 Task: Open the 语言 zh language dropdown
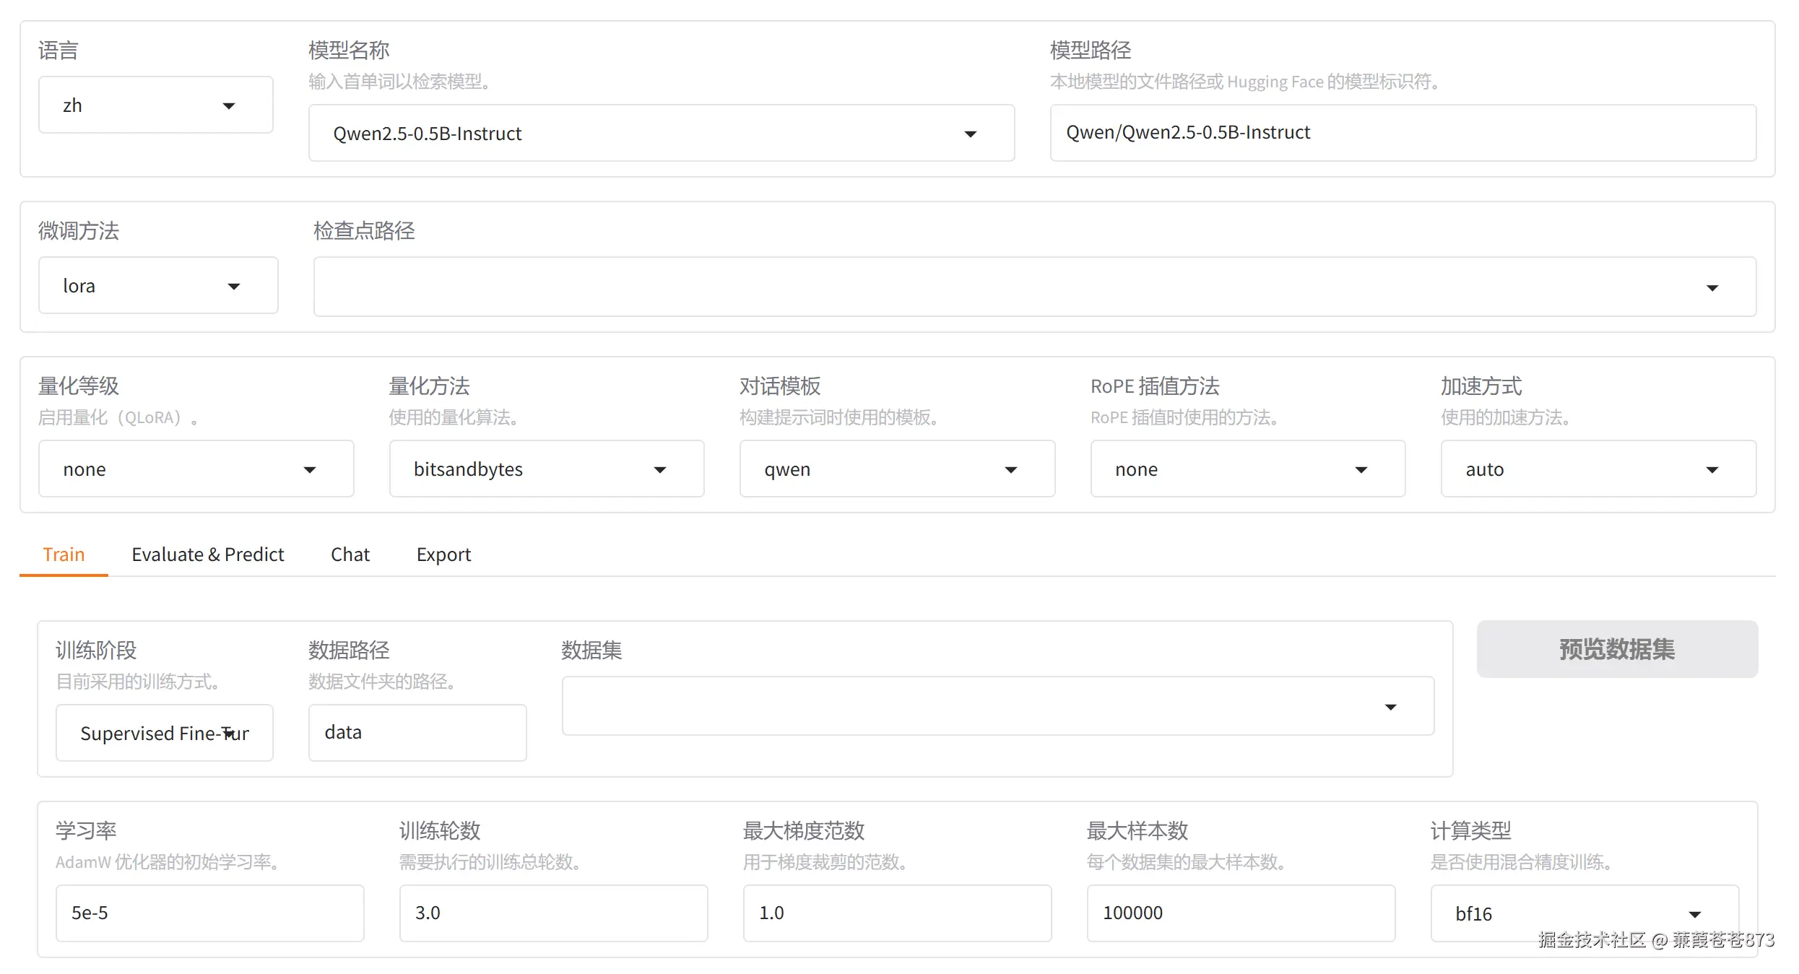pyautogui.click(x=155, y=105)
